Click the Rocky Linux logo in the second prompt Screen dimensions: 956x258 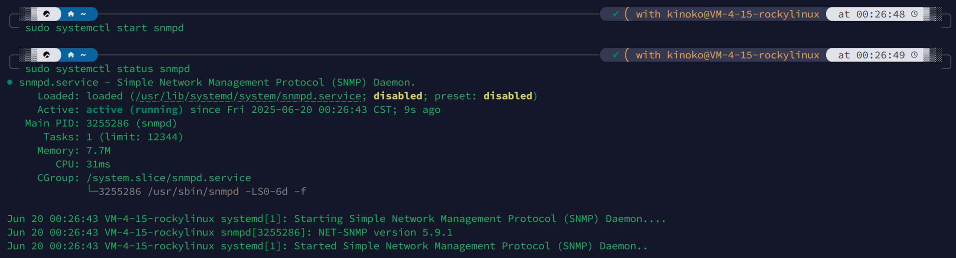(x=47, y=55)
